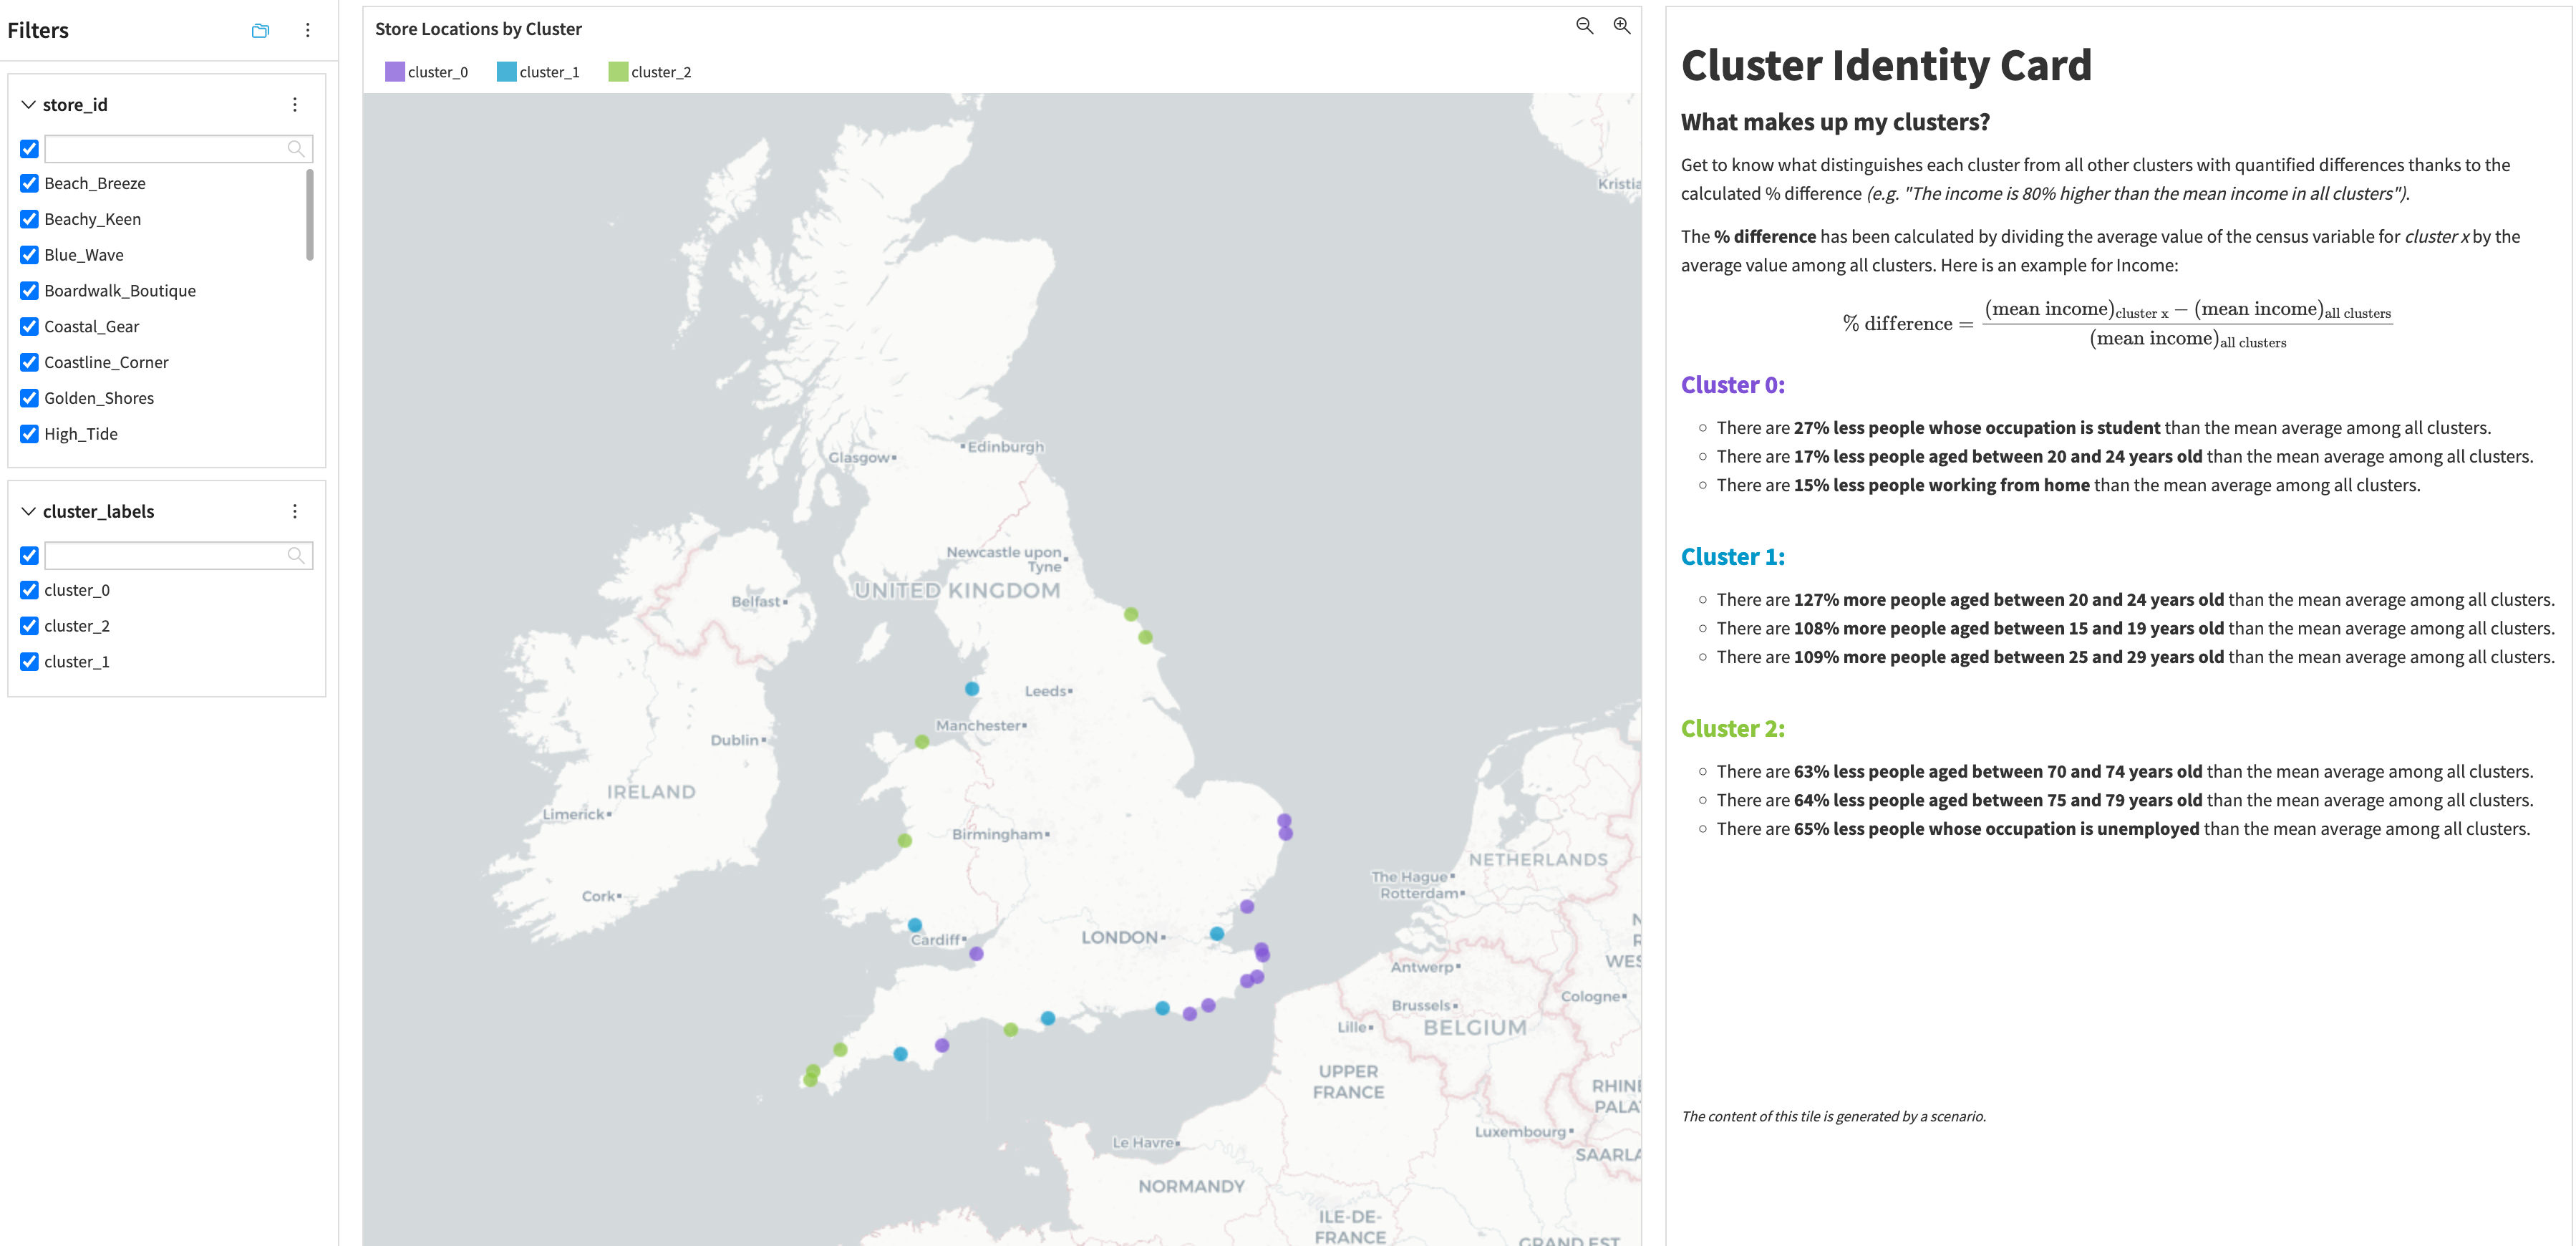The image size is (2576, 1246).
Task: Open the cluster_labels filter options menu
Action: pyautogui.click(x=295, y=512)
